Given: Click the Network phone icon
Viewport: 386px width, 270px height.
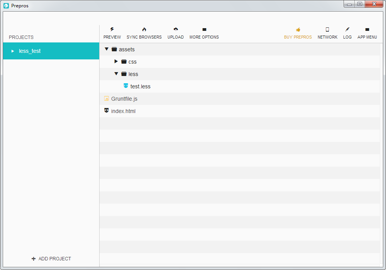Looking at the screenshot, I should click(327, 30).
